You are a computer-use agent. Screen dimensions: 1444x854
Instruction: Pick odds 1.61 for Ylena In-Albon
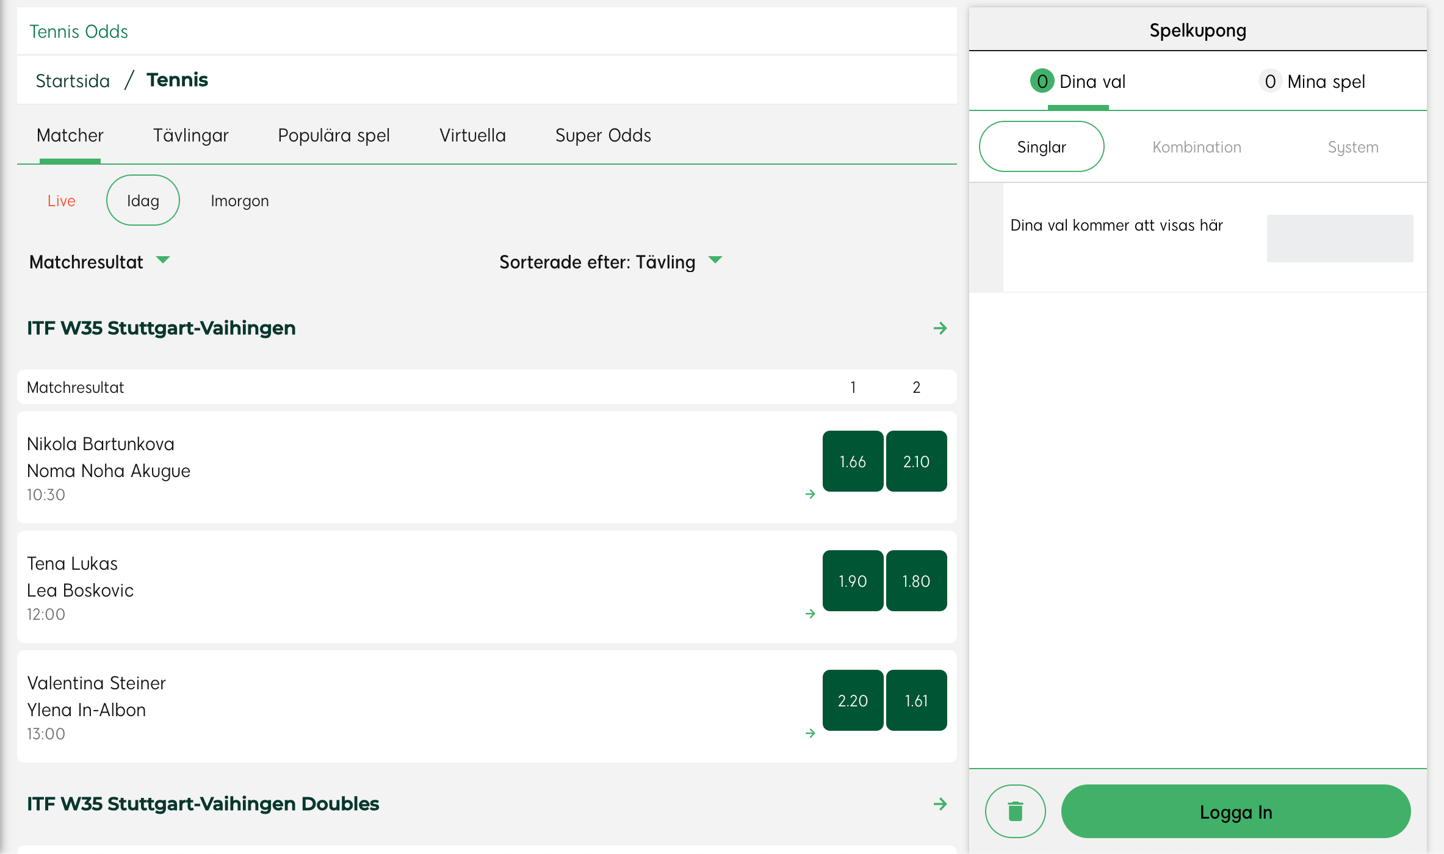[x=916, y=700]
